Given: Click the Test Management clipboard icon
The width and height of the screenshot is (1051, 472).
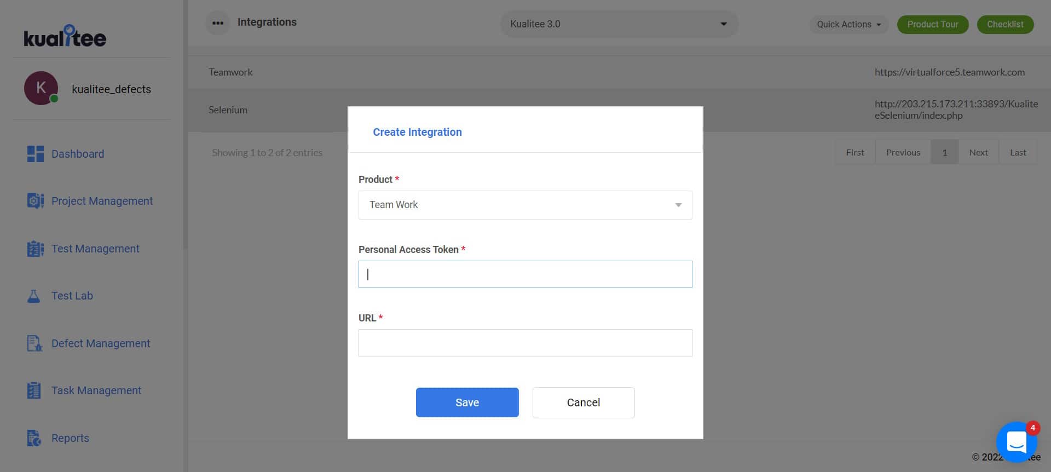Looking at the screenshot, I should (35, 249).
